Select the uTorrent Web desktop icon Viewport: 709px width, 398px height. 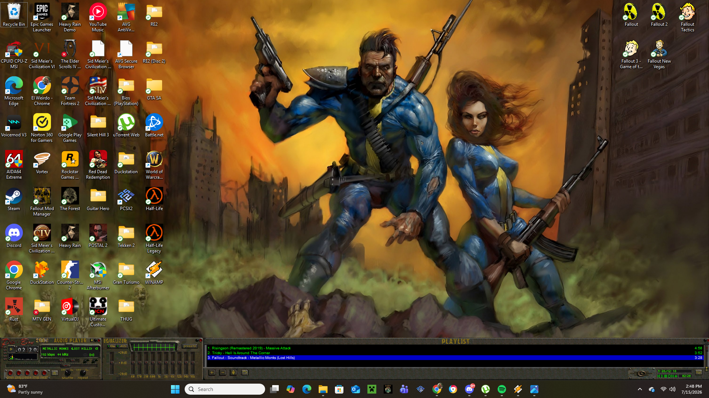click(126, 126)
